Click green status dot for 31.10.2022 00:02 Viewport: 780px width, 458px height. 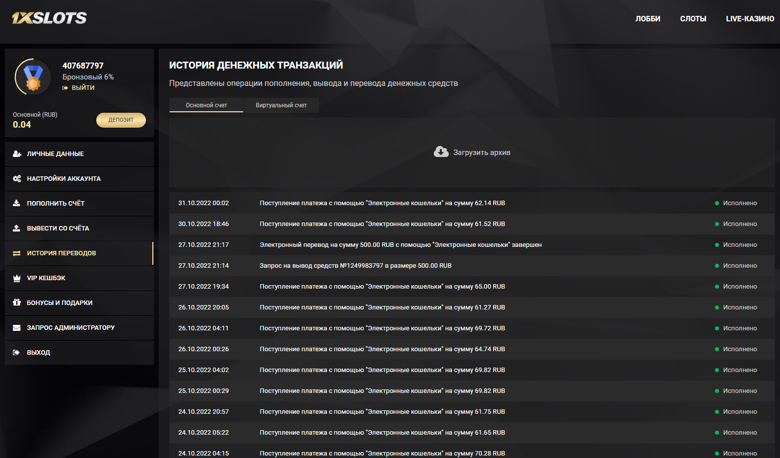[717, 203]
